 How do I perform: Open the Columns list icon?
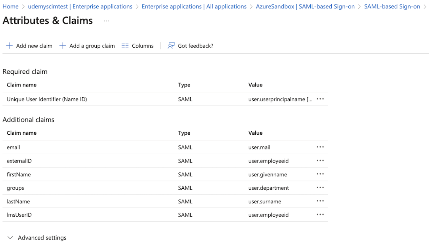(x=125, y=46)
